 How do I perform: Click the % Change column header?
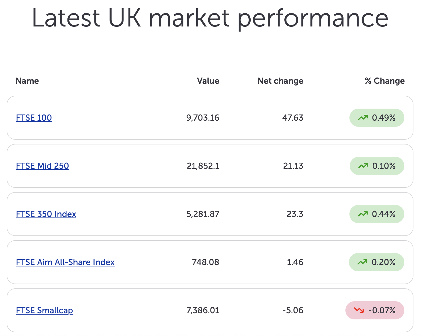point(385,81)
